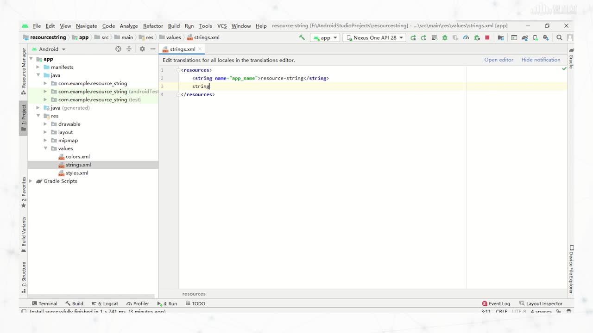Open the Tools menu

click(x=205, y=26)
